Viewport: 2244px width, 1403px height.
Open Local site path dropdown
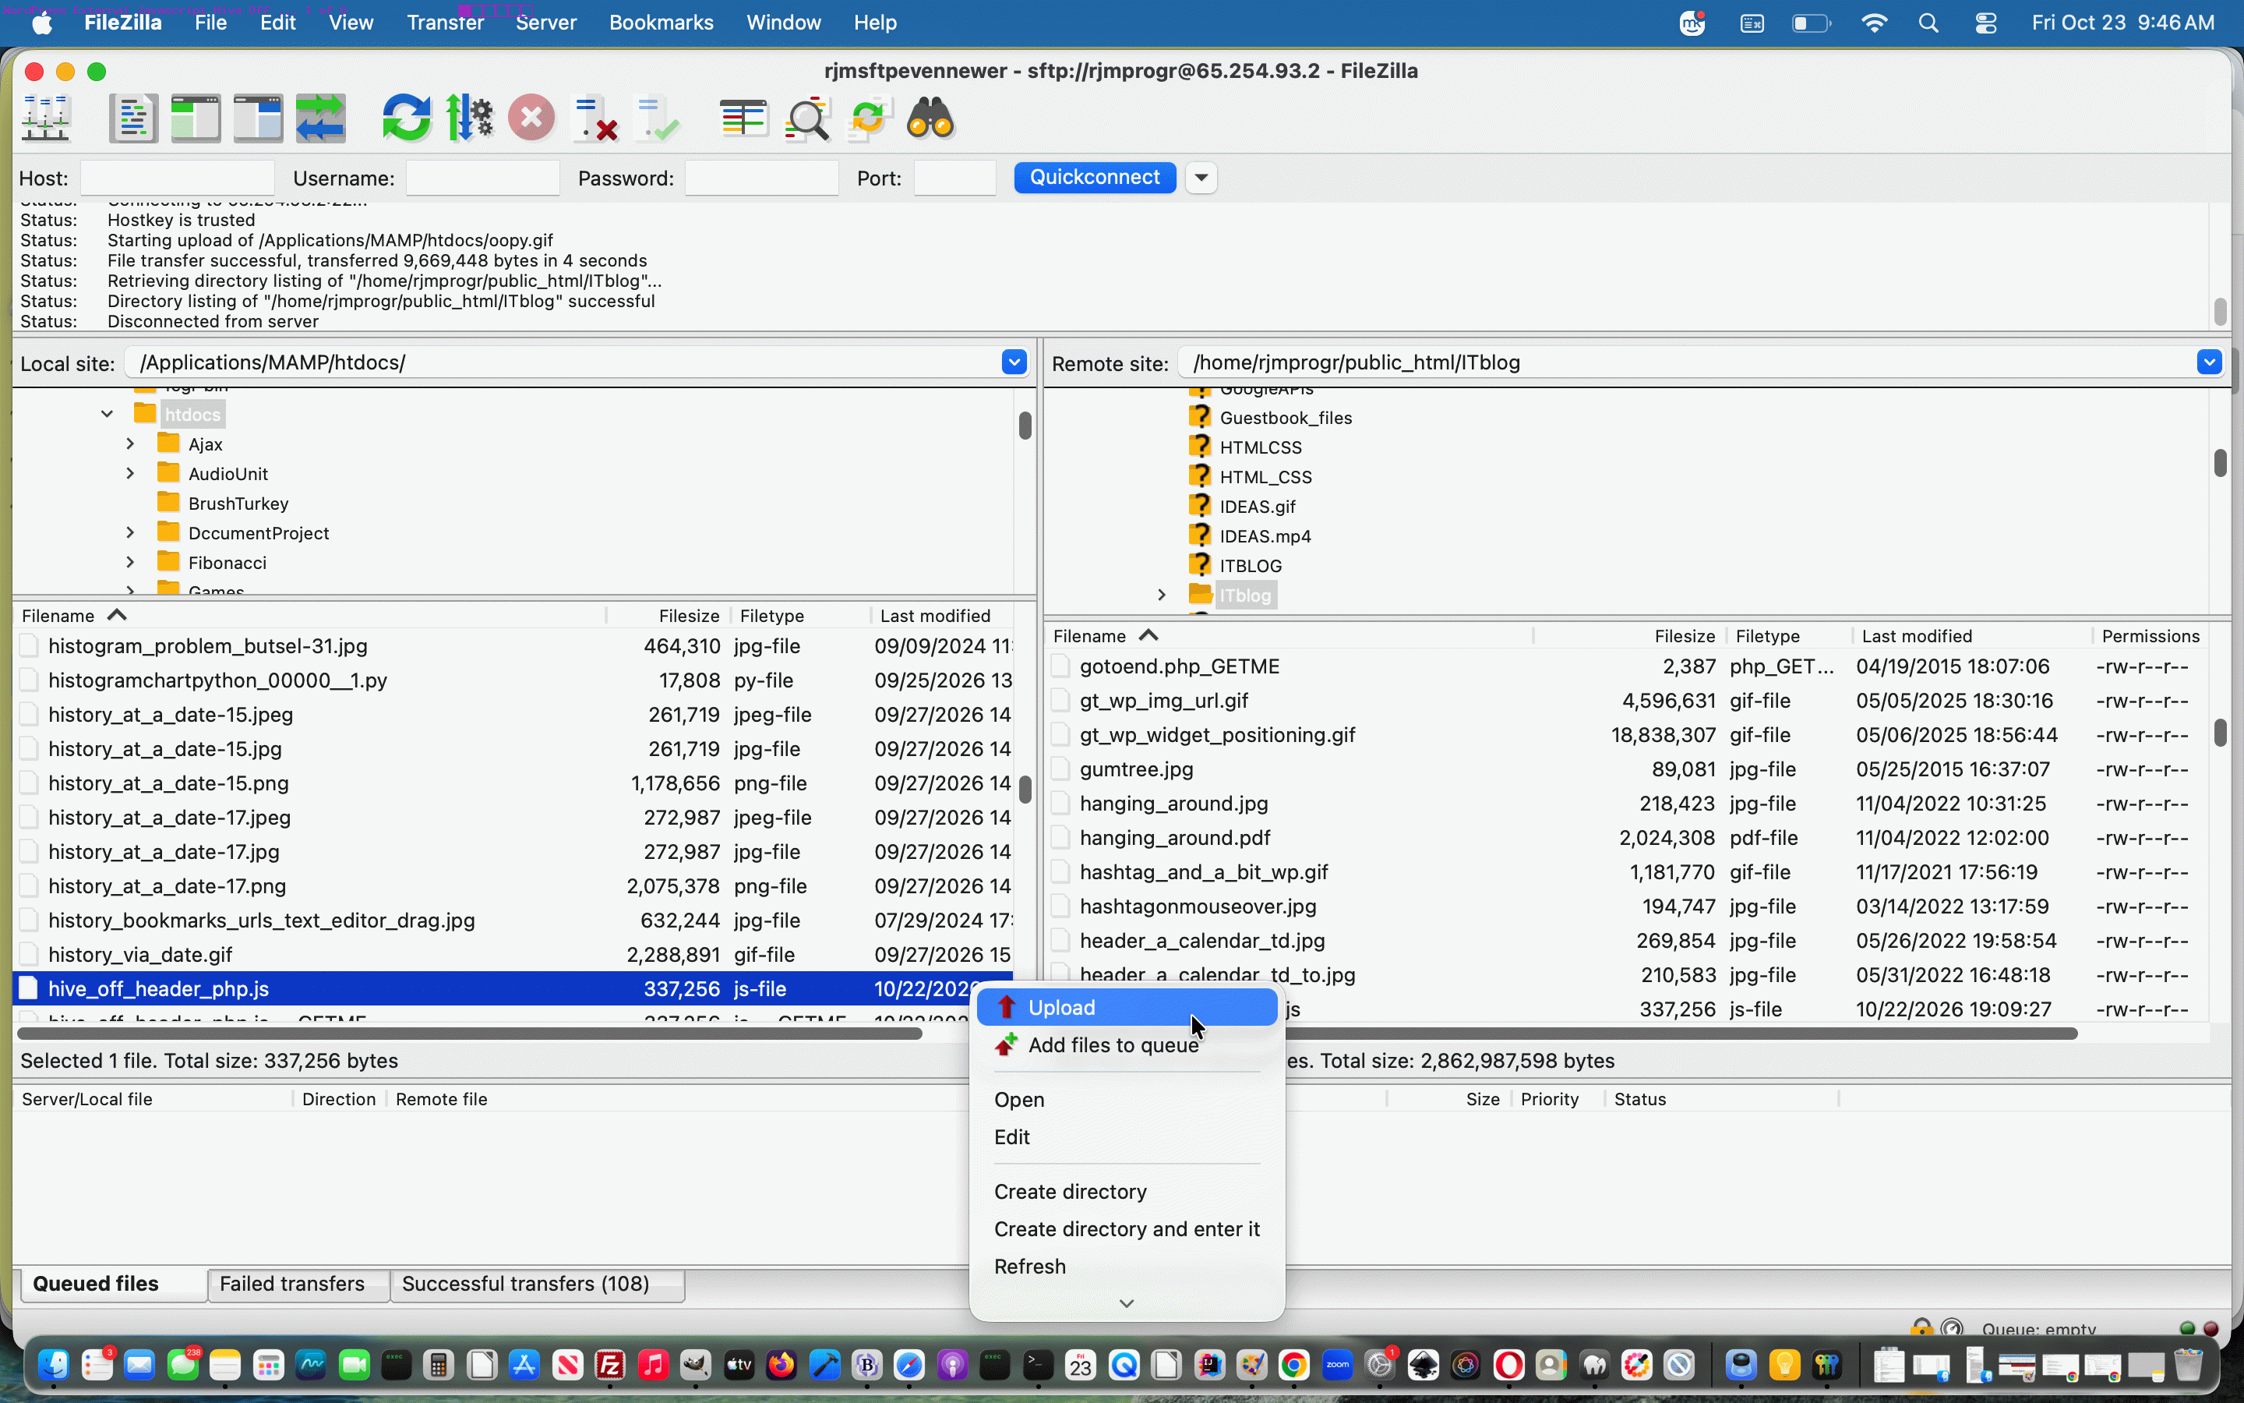click(x=1014, y=362)
